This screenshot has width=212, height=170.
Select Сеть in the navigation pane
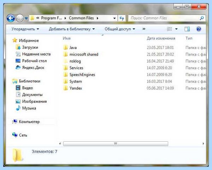point(23,135)
